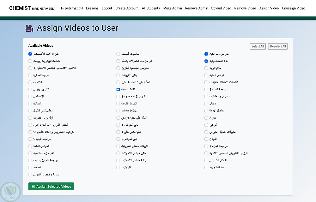
Task: View the All Students page
Action: point(151,8)
